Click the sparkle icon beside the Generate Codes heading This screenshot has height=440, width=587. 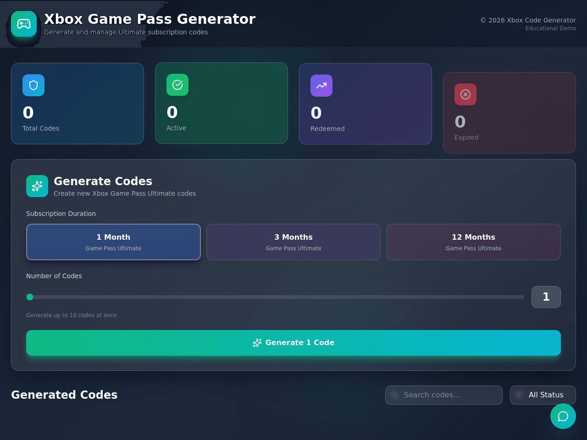tap(37, 186)
